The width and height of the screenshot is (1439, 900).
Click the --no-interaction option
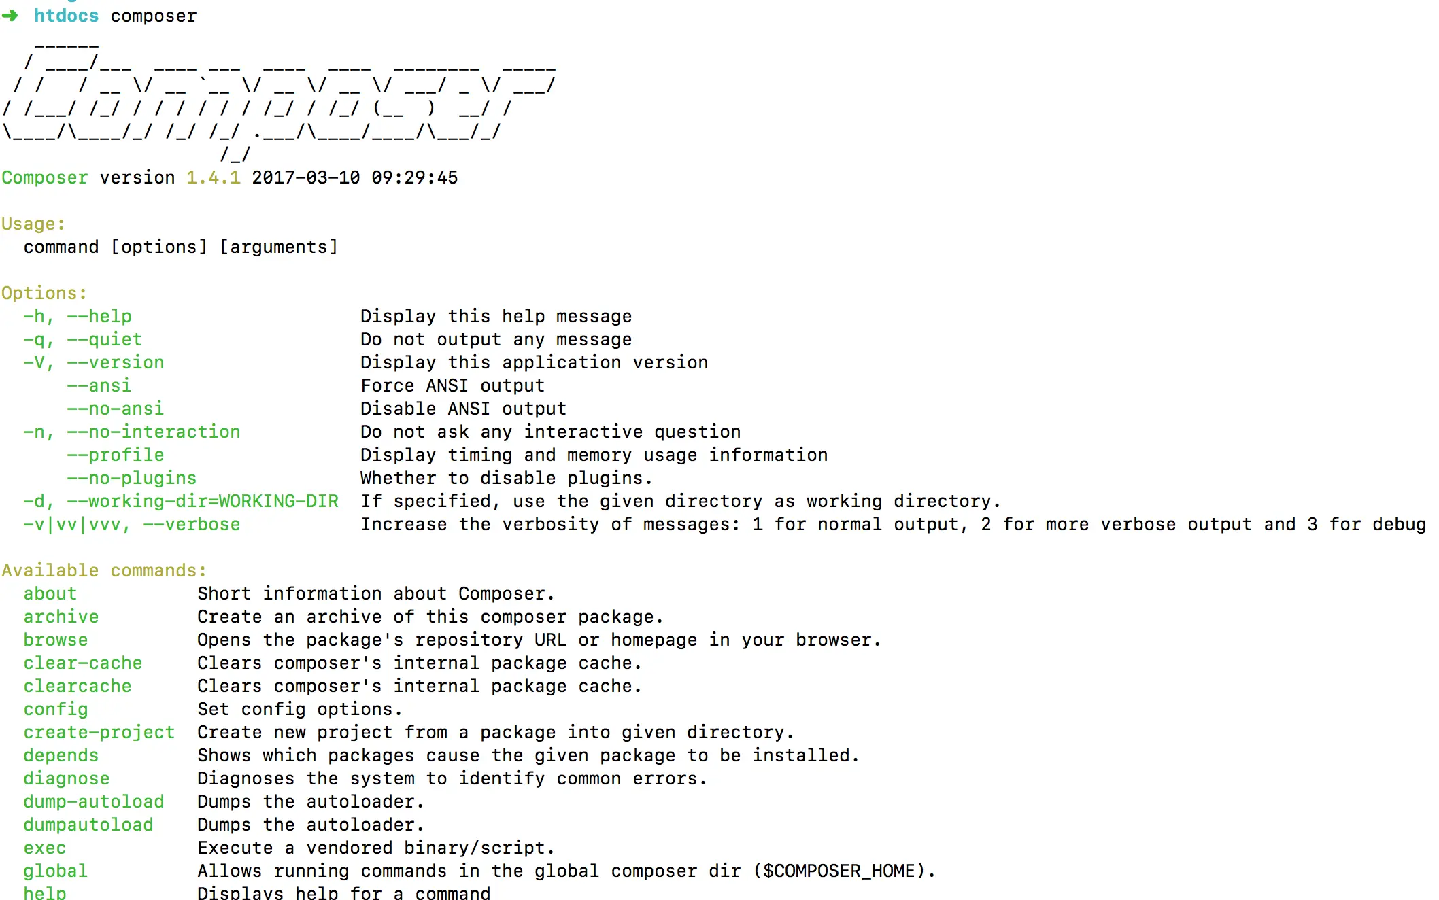[x=153, y=432]
